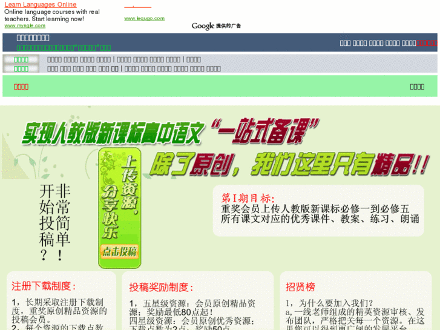Click the red link in the light green bar

click(x=21, y=87)
